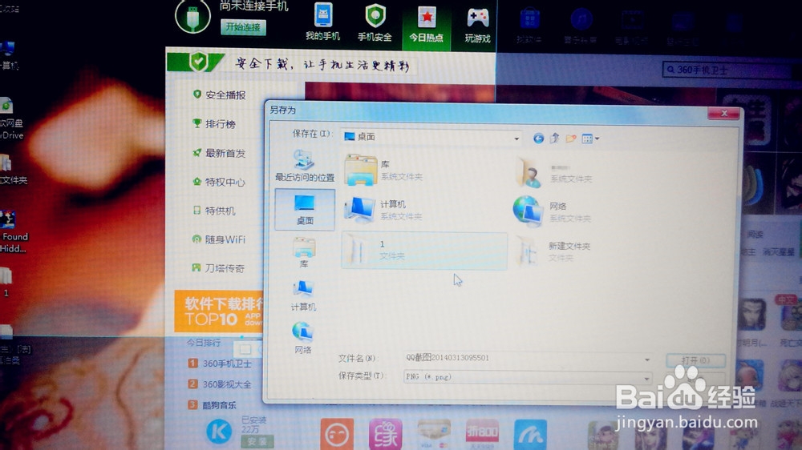Click the pink 缘 app icon
Viewport: 802px width, 450px height.
point(385,434)
